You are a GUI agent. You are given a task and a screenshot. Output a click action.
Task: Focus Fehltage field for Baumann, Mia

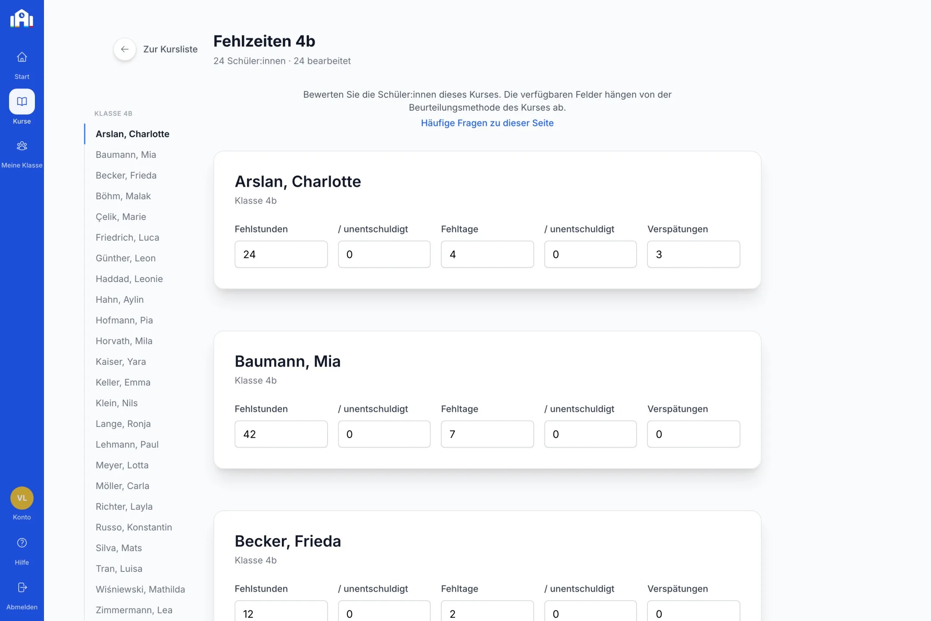(487, 434)
